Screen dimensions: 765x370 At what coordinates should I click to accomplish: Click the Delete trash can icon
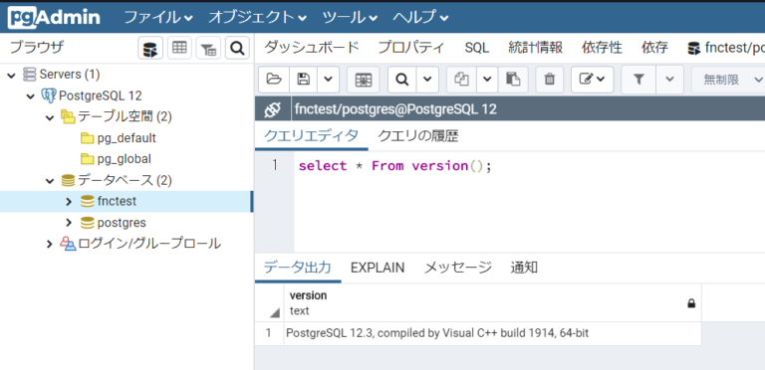[x=550, y=80]
